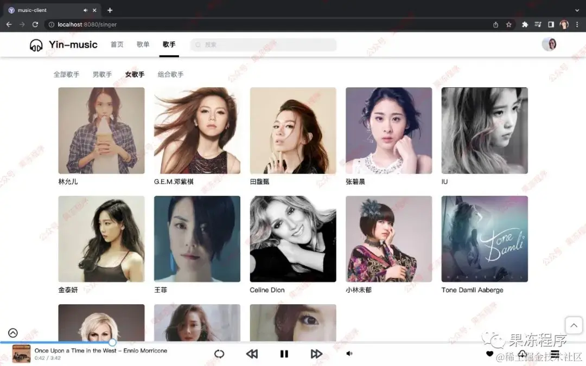Select the 女歌手 filter tab
The height and width of the screenshot is (366, 586).
click(x=135, y=74)
